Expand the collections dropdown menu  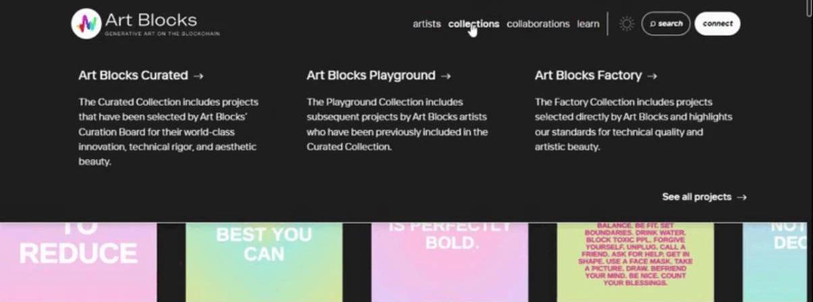(473, 24)
